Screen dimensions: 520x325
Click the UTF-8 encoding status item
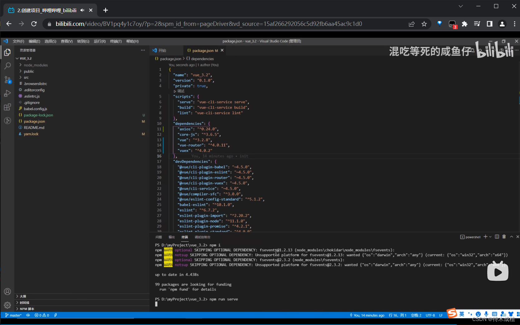coord(430,315)
